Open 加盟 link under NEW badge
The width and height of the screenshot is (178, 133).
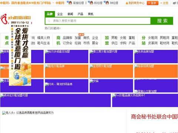[78, 38]
